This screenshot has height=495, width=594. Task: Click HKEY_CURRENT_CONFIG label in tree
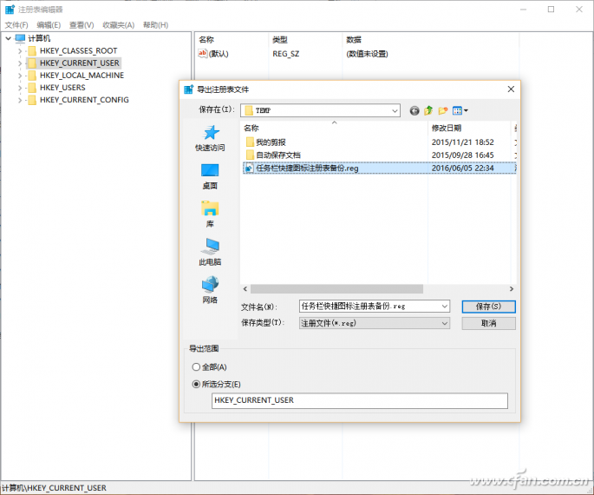click(x=84, y=100)
